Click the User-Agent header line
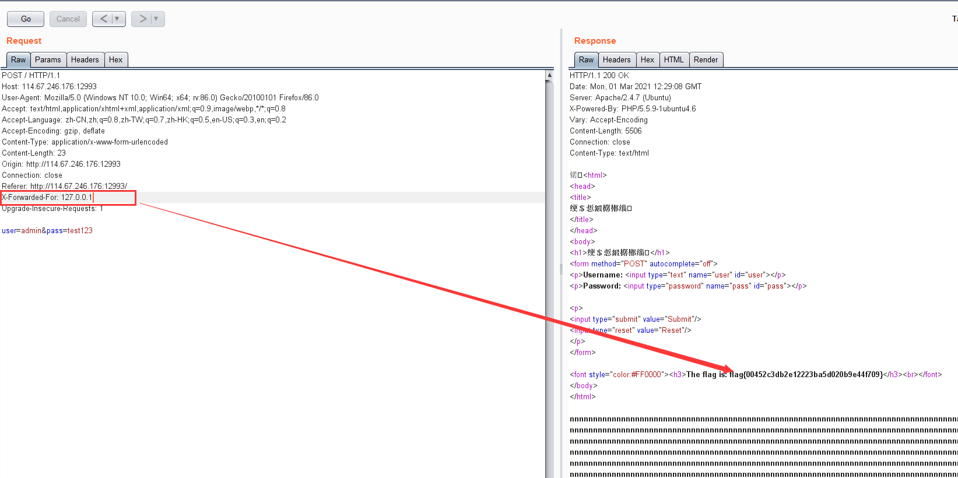 [160, 97]
